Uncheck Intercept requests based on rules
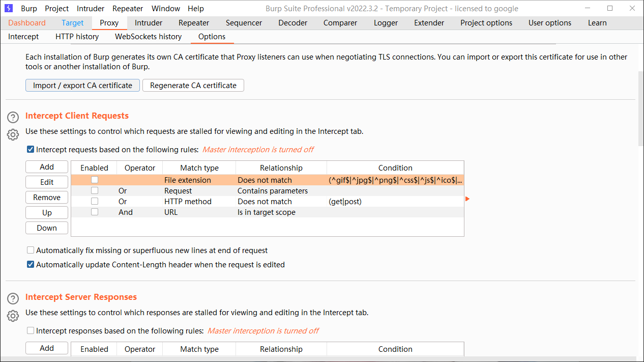Screen dimensions: 644x362 click(x=31, y=149)
